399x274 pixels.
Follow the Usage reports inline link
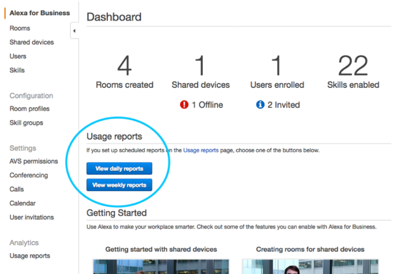tap(201, 151)
